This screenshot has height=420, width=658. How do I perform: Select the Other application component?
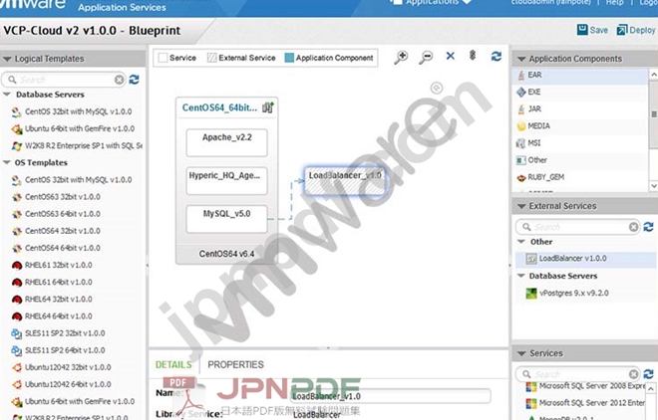coord(580,160)
